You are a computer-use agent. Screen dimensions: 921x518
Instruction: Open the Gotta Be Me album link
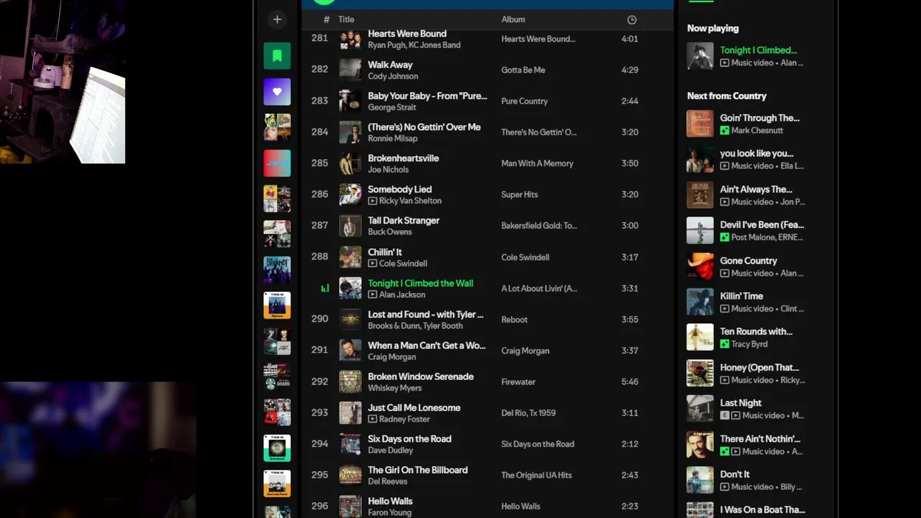click(523, 70)
